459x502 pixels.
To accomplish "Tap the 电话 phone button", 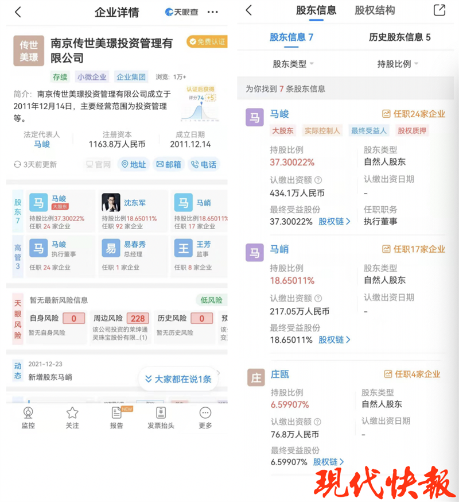I will (x=204, y=165).
